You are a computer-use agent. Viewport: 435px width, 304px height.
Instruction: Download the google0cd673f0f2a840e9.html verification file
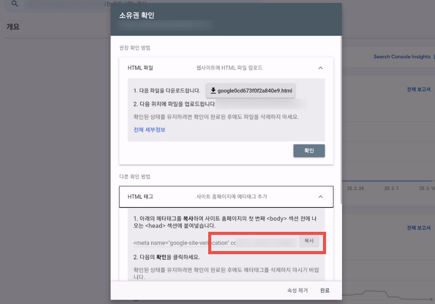[250, 91]
